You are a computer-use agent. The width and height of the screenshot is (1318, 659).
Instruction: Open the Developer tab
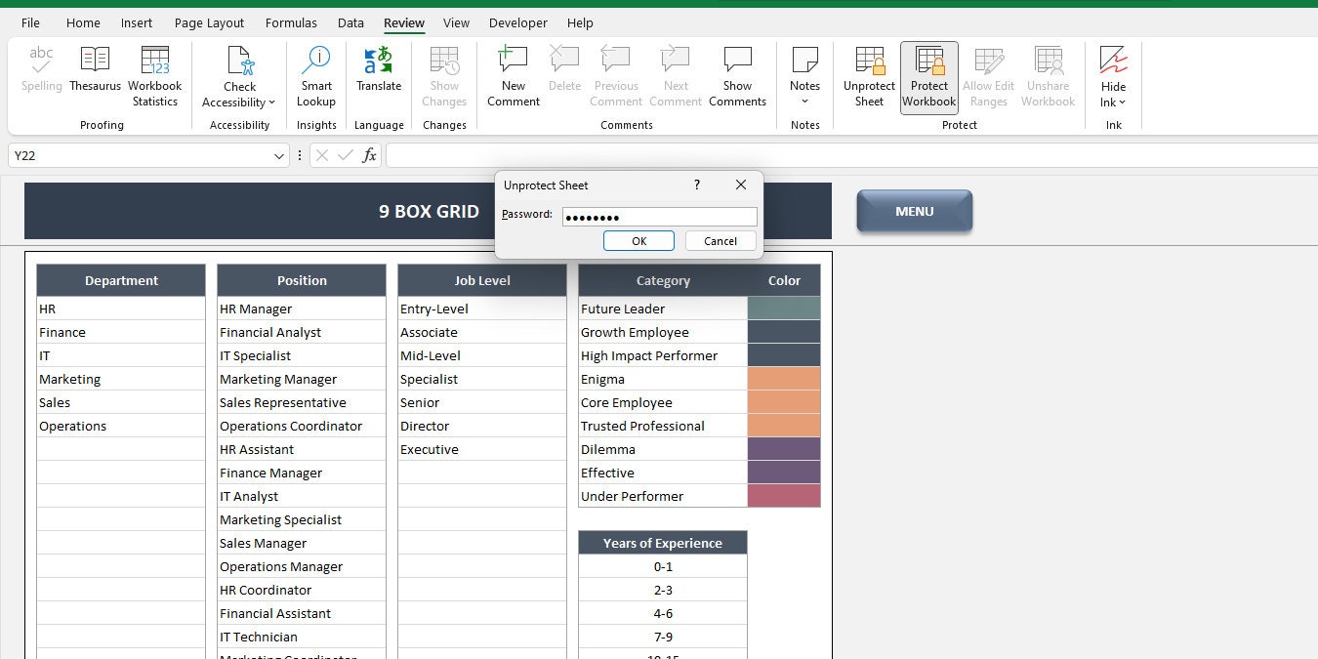tap(518, 22)
